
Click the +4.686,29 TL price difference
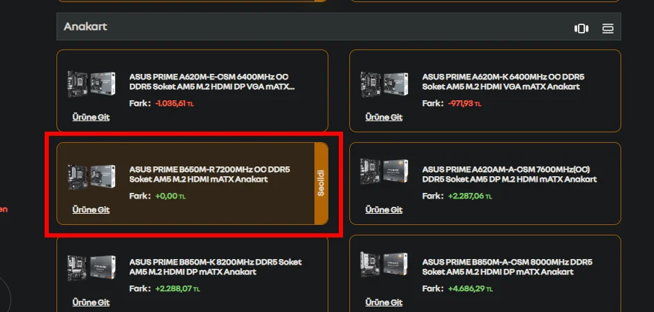(470, 288)
